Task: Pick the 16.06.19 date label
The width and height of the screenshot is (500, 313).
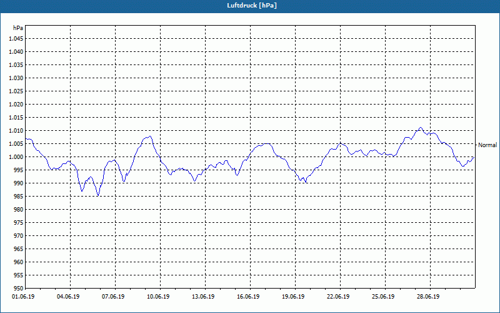Action: point(248,296)
